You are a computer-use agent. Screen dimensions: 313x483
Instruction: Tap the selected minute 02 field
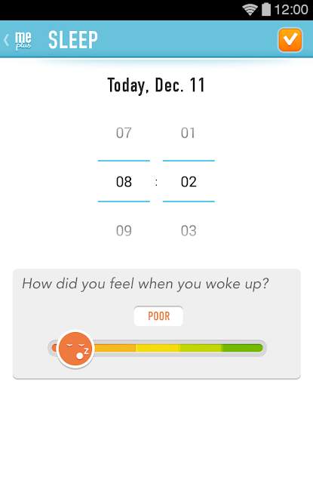[189, 181]
